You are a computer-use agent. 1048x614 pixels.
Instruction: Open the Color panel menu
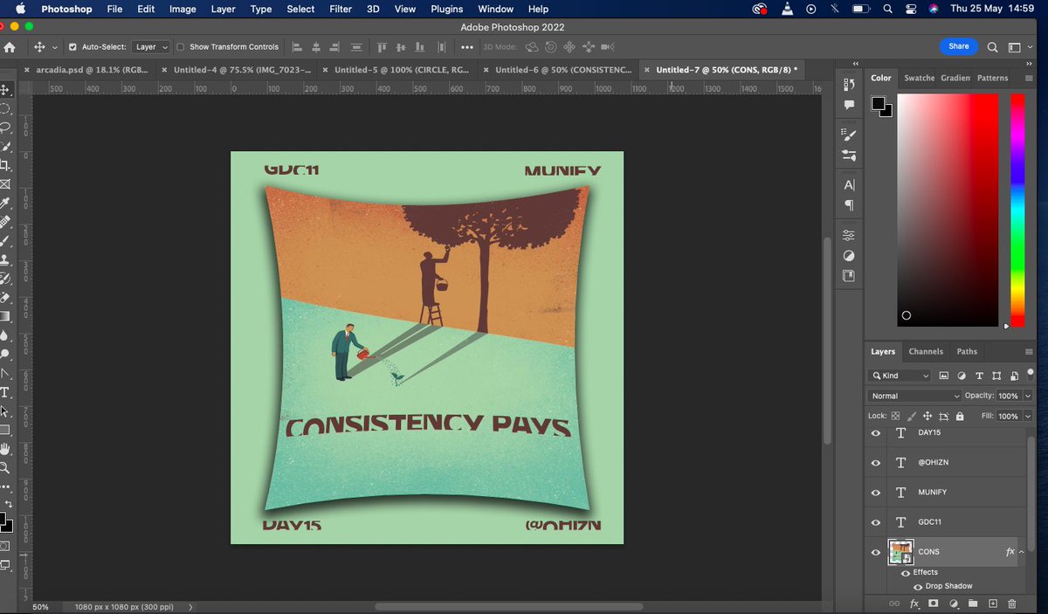click(1028, 78)
